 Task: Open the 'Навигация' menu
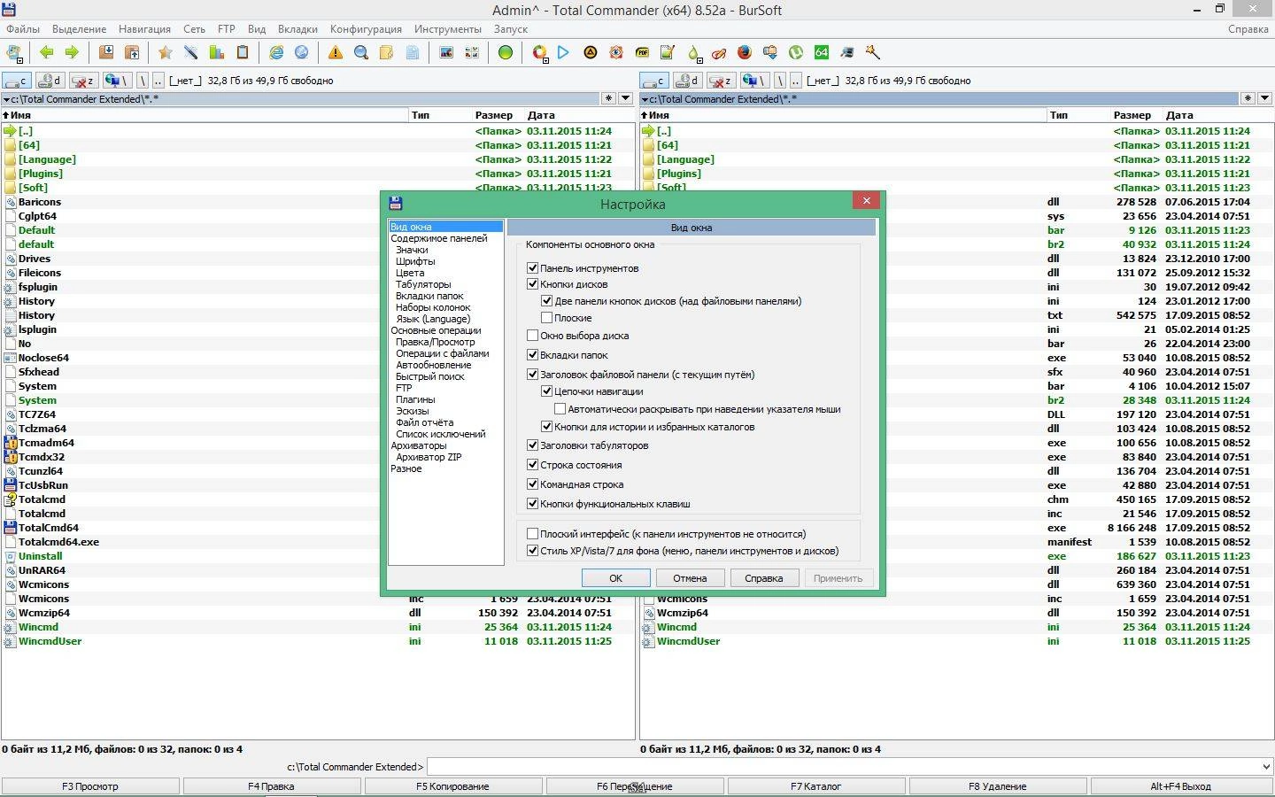pyautogui.click(x=144, y=29)
